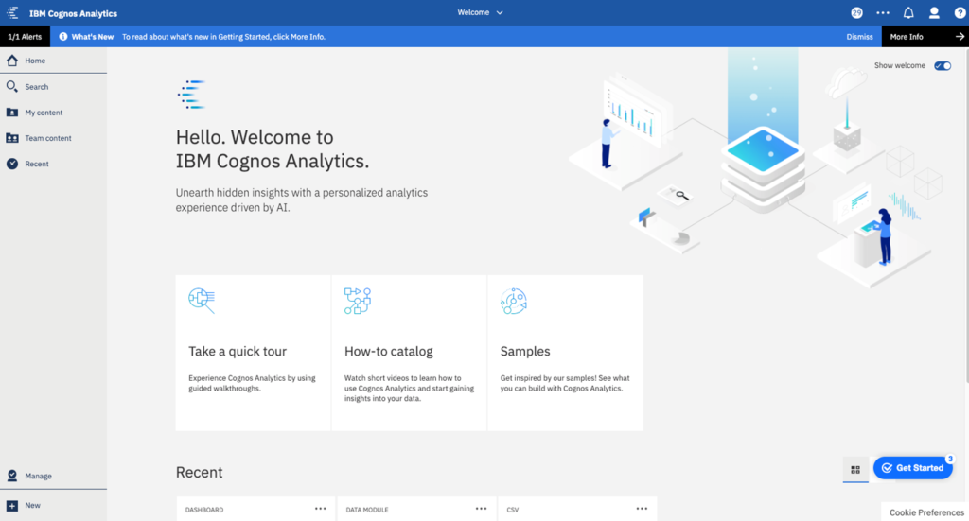Click the Manage icon in sidebar
The width and height of the screenshot is (969, 521).
click(x=12, y=476)
